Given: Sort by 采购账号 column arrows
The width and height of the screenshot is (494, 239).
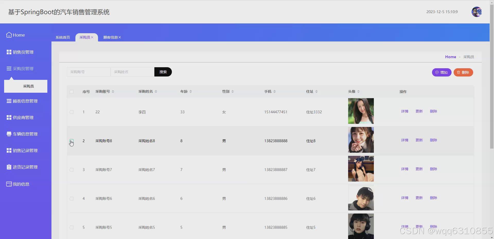Looking at the screenshot, I should (x=113, y=92).
